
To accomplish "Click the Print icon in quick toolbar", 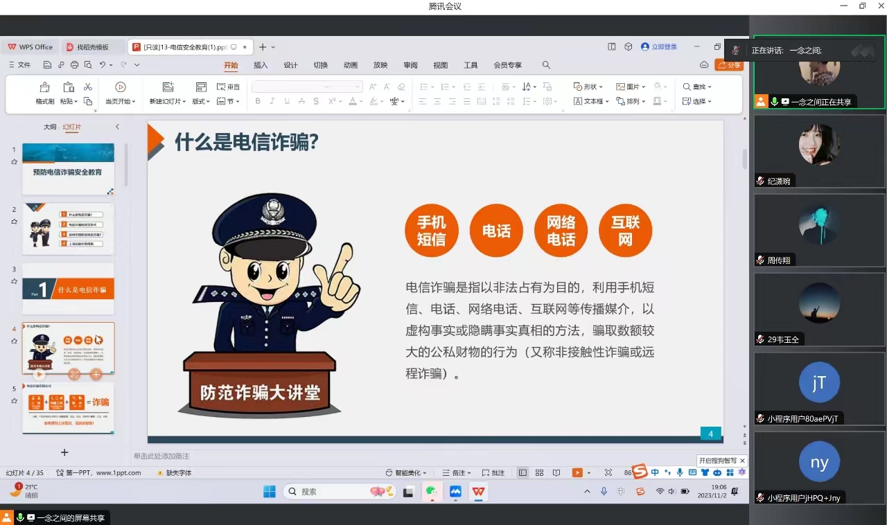I will 73,65.
